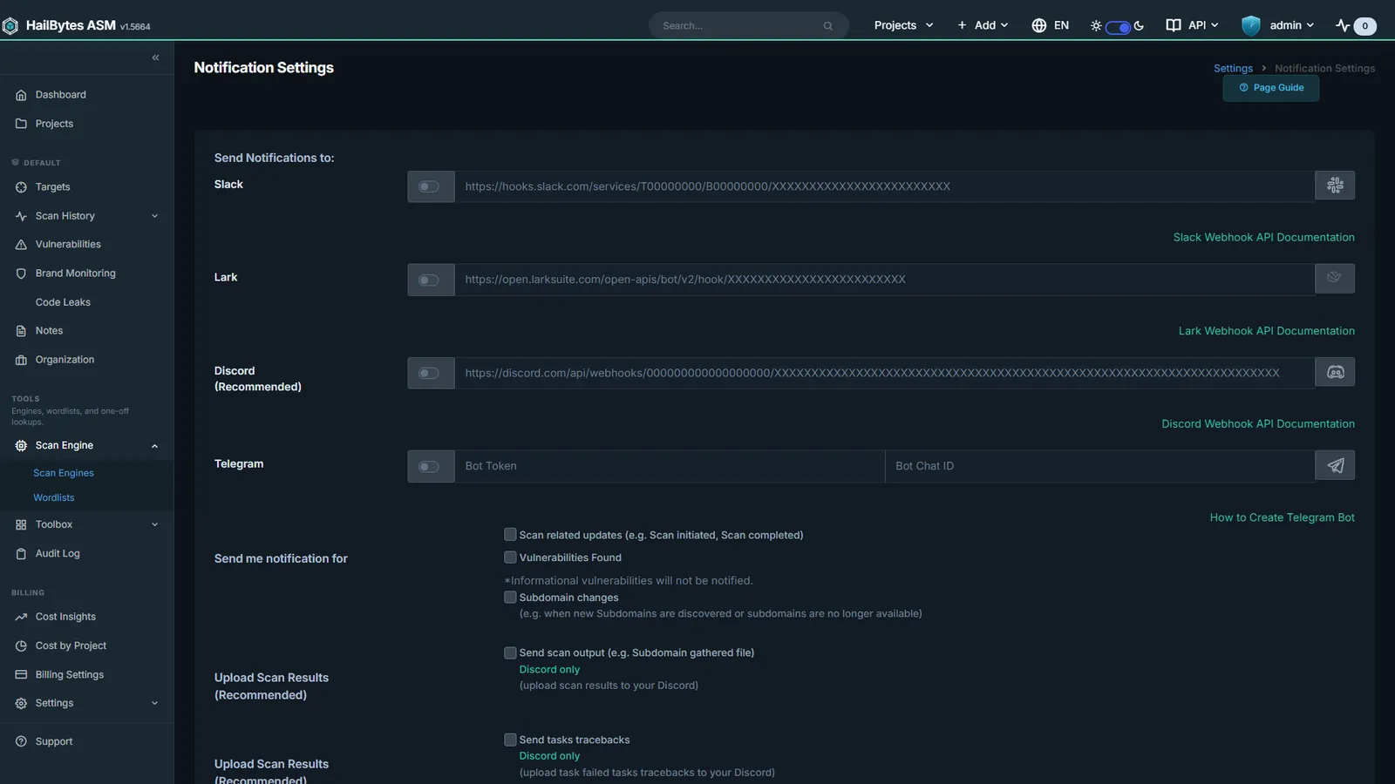This screenshot has height=784, width=1395.
Task: Enable the Discord notification toggle
Action: pyautogui.click(x=429, y=373)
